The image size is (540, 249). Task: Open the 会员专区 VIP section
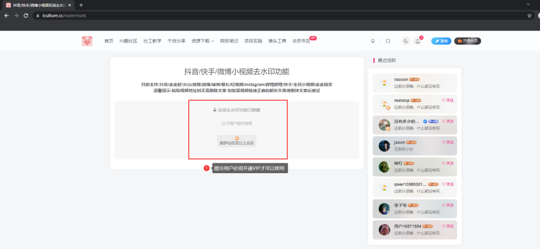[301, 41]
